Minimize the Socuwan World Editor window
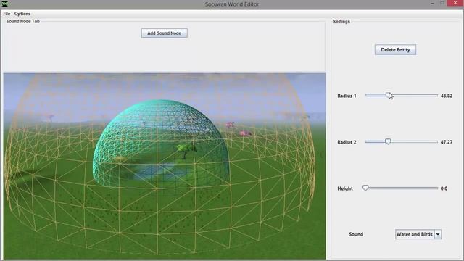 point(432,3)
